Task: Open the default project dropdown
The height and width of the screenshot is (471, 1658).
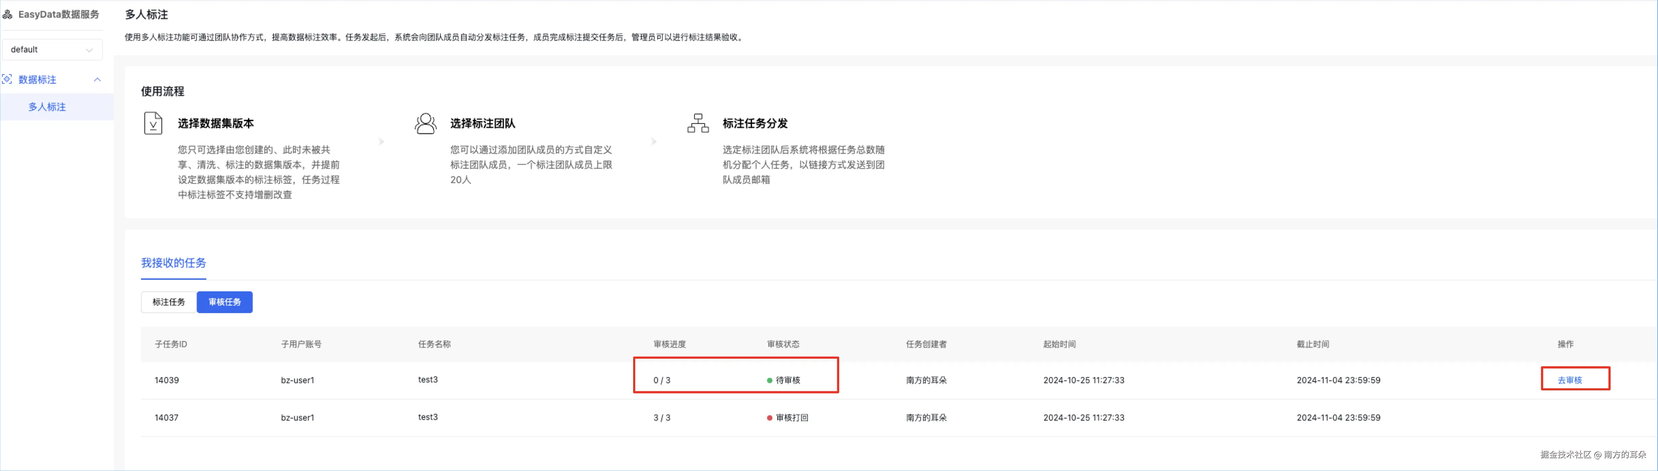Action: (51, 50)
